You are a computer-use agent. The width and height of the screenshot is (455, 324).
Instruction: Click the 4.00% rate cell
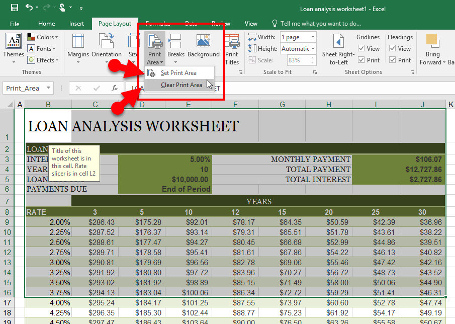pyautogui.click(x=48, y=303)
